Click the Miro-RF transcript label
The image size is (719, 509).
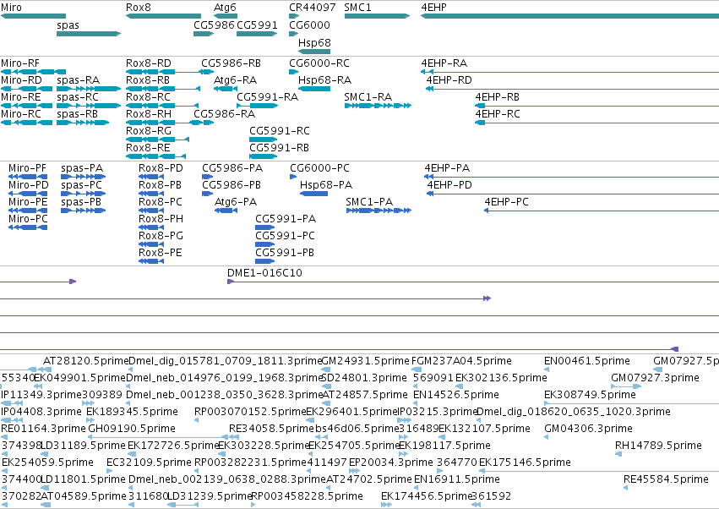[20, 63]
